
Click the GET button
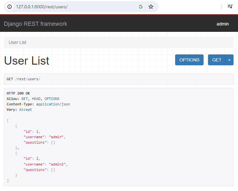(217, 60)
